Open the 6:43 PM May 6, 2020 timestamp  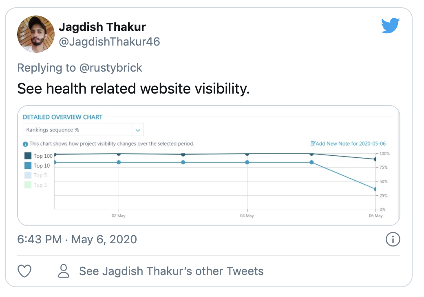(x=77, y=239)
